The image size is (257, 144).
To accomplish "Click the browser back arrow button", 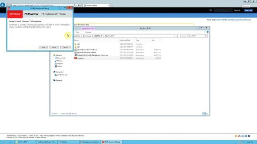I will point(3,5).
